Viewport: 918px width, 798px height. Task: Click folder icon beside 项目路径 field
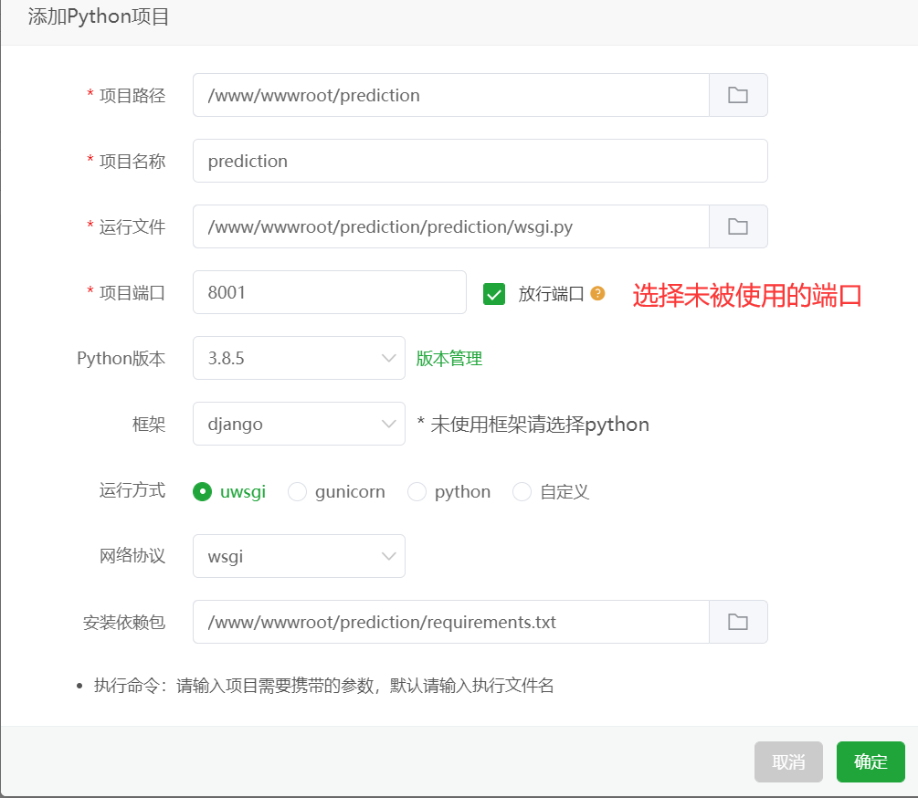pos(738,95)
